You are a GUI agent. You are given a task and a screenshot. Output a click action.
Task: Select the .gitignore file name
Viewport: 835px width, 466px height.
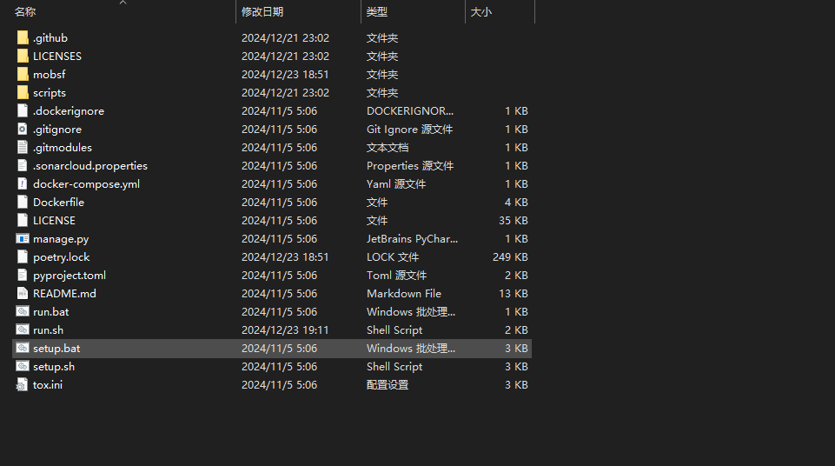[x=57, y=129]
